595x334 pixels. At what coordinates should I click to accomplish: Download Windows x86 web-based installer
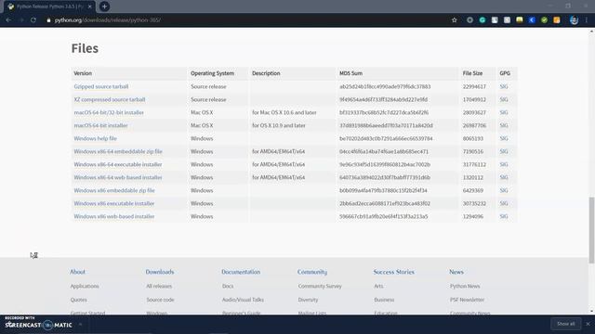click(x=114, y=216)
